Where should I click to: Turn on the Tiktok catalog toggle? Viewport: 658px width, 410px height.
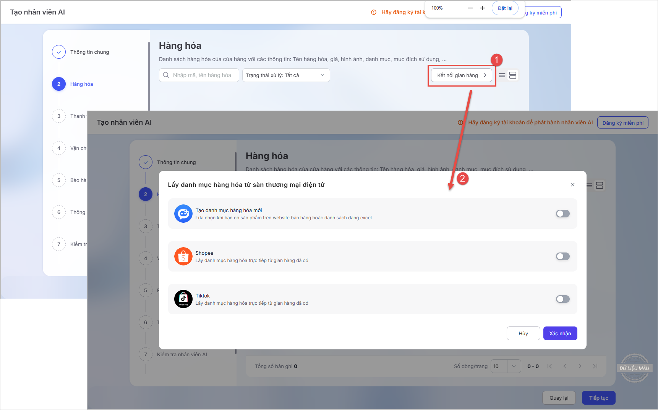pyautogui.click(x=562, y=299)
